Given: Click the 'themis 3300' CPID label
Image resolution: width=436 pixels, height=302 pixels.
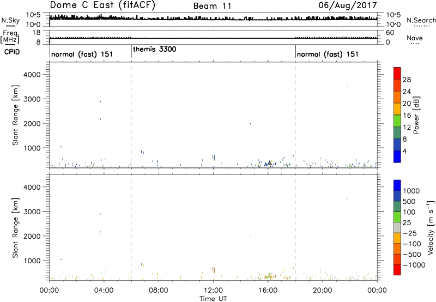Looking at the screenshot, I should 155,49.
